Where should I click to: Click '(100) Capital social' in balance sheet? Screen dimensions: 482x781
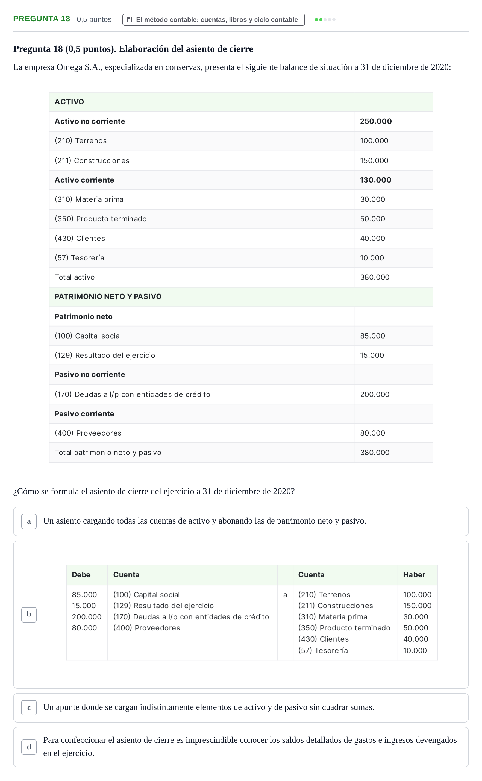tap(88, 336)
